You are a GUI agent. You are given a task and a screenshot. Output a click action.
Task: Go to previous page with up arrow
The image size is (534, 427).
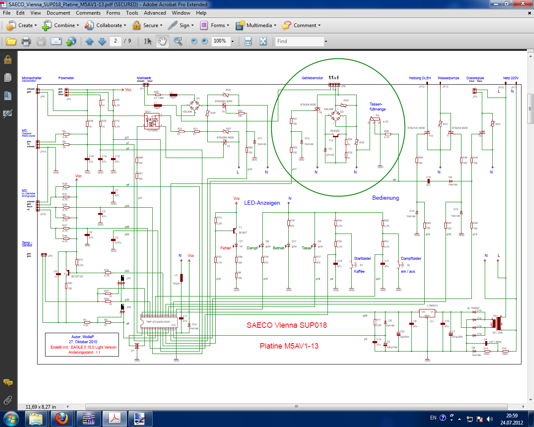pyautogui.click(x=89, y=41)
